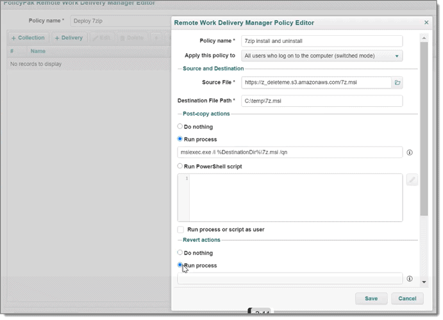Click the dialog vertical scrollbar thumb

point(424,129)
